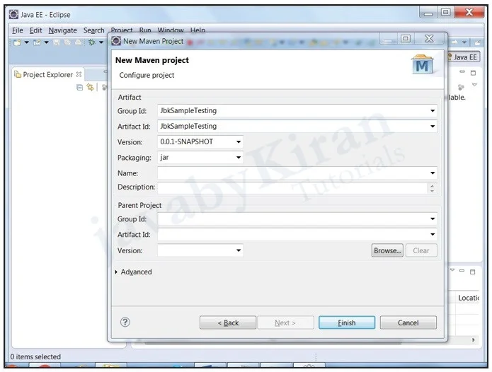The image size is (492, 372).
Task: Click the scroll right arrow in lower right panel
Action: point(473,339)
